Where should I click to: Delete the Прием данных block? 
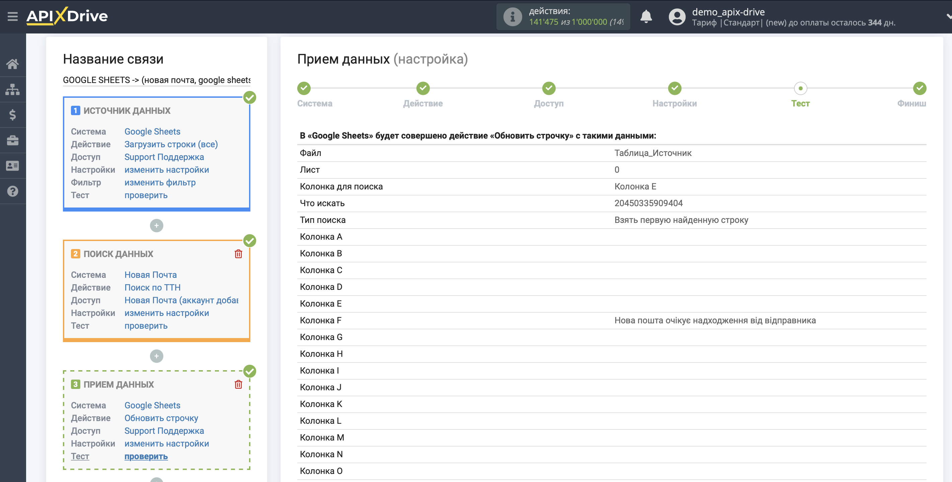pyautogui.click(x=238, y=384)
